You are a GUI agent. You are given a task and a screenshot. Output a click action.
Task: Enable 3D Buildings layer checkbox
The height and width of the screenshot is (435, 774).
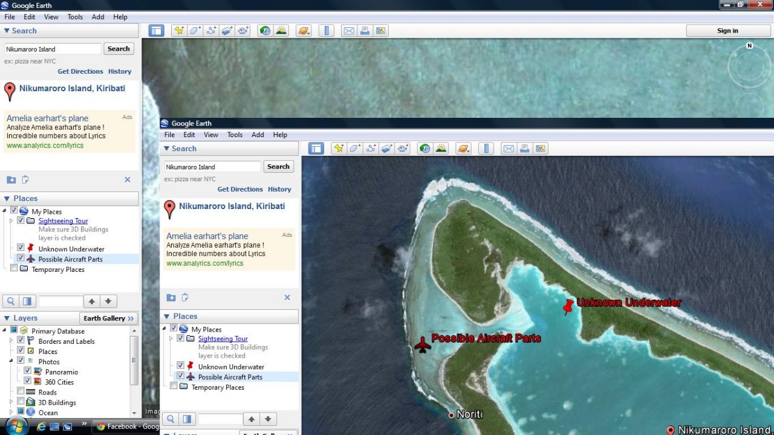(21, 402)
